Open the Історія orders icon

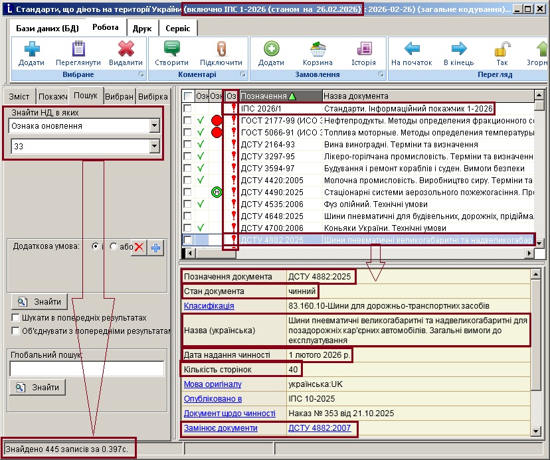pos(363,49)
